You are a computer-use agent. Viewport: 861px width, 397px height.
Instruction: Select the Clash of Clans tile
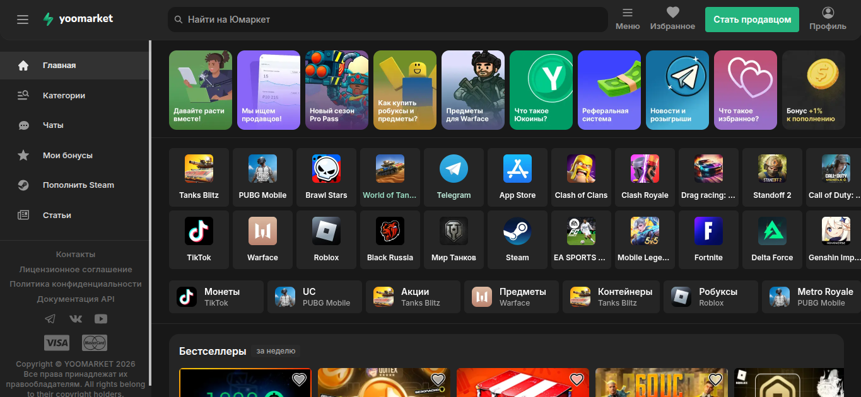(x=581, y=177)
